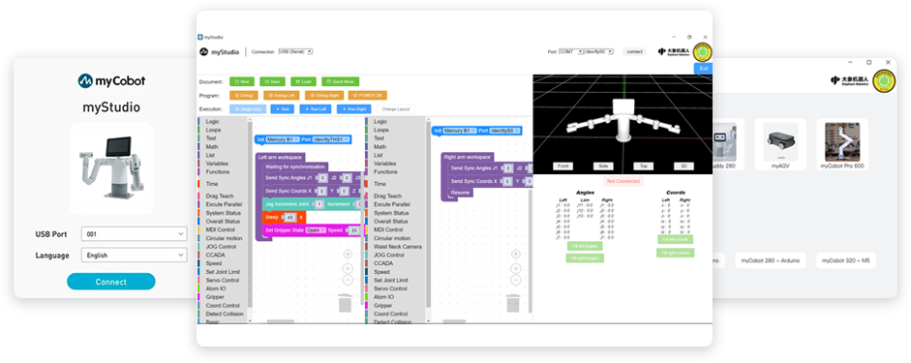Click the blue Connect button
This screenshot has height=363, width=911.
click(111, 282)
